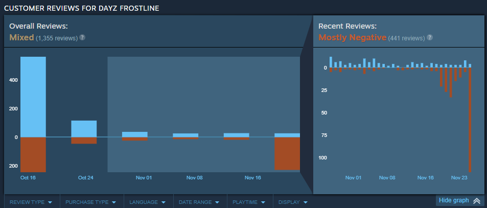Click the 'Recent Reviews:' heading
The width and height of the screenshot is (487, 208).
[347, 26]
